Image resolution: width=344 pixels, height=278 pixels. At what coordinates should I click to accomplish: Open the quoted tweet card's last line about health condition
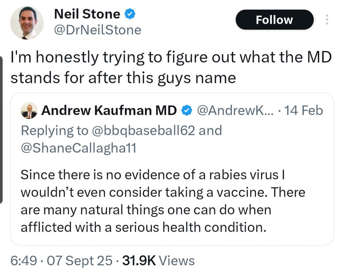coord(143,227)
